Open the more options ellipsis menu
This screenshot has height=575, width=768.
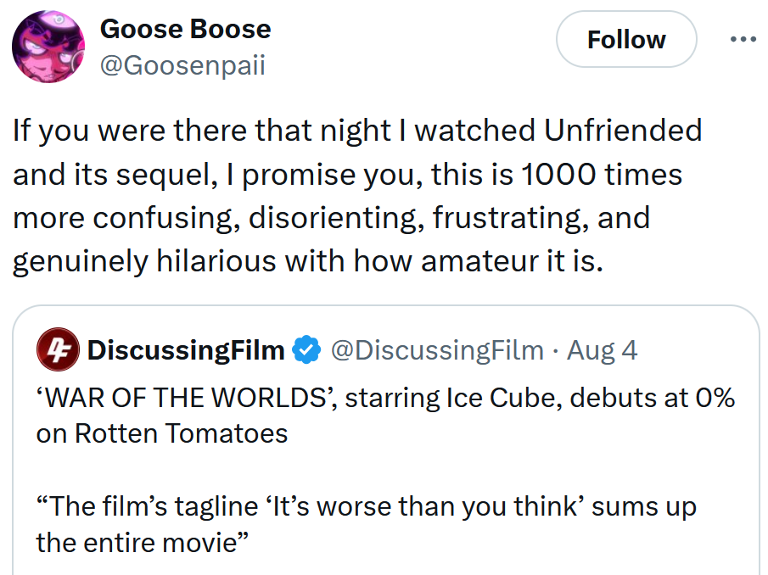(742, 39)
